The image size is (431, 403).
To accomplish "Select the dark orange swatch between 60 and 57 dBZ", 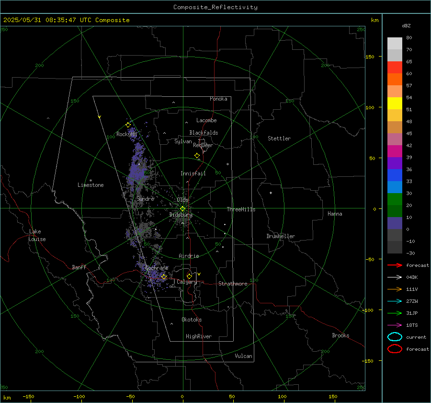I will coord(395,79).
